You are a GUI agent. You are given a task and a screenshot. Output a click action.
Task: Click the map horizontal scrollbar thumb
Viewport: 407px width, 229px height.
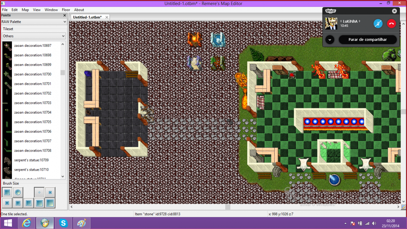[228, 207]
